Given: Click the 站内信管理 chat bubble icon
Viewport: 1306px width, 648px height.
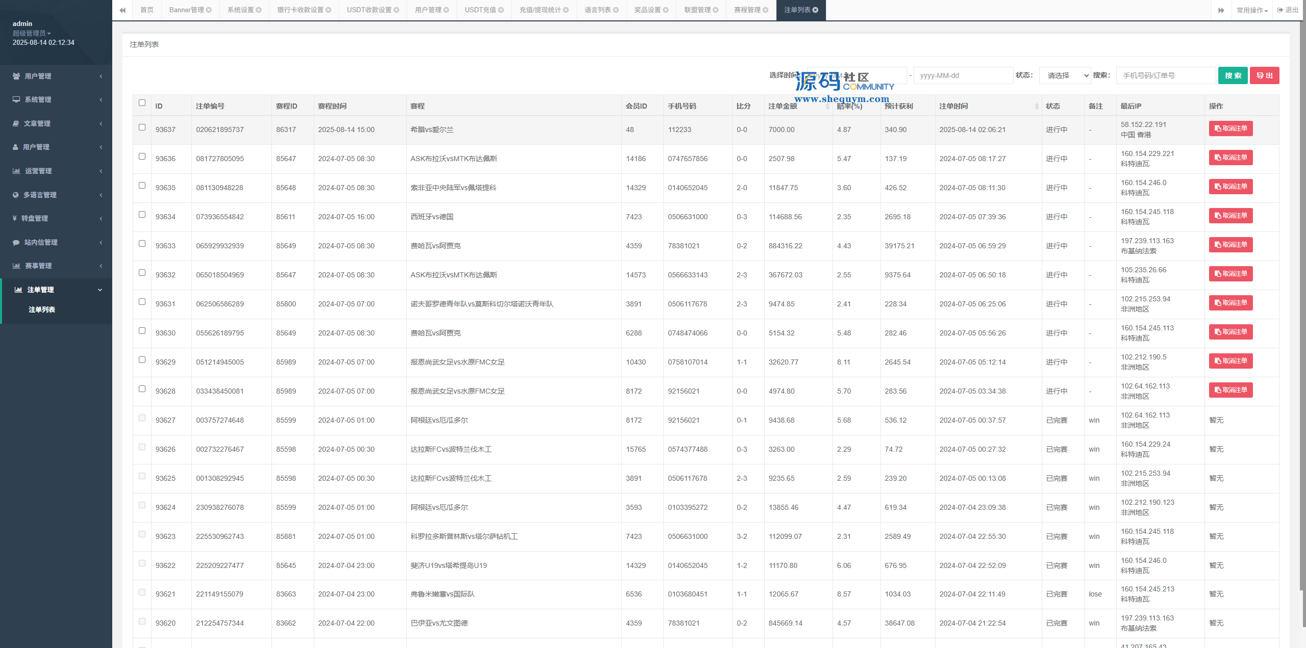Looking at the screenshot, I should coord(16,242).
